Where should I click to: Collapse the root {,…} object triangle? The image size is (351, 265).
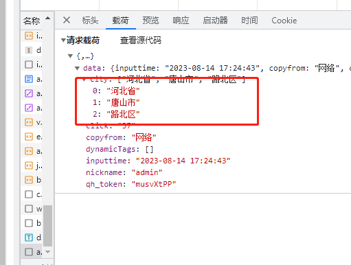pos(70,56)
